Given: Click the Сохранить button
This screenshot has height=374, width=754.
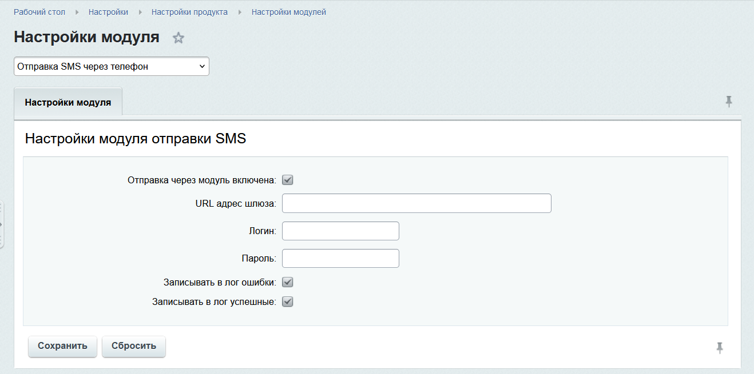Looking at the screenshot, I should click(62, 346).
